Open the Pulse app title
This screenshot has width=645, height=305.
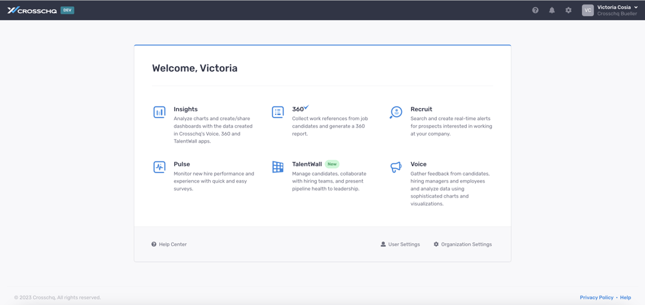coord(182,164)
